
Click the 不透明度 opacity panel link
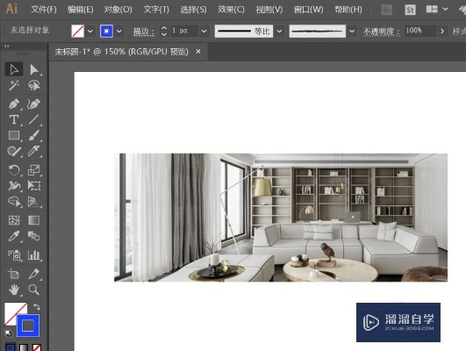382,32
